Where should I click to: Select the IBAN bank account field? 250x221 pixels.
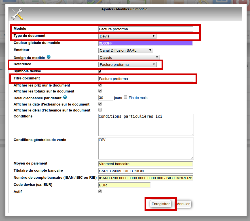coord(145,178)
